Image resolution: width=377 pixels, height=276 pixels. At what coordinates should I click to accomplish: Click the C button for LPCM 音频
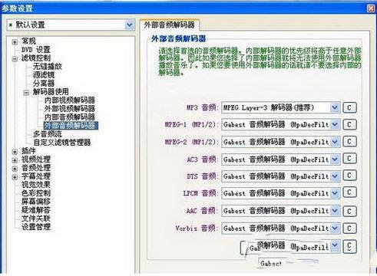349,193
